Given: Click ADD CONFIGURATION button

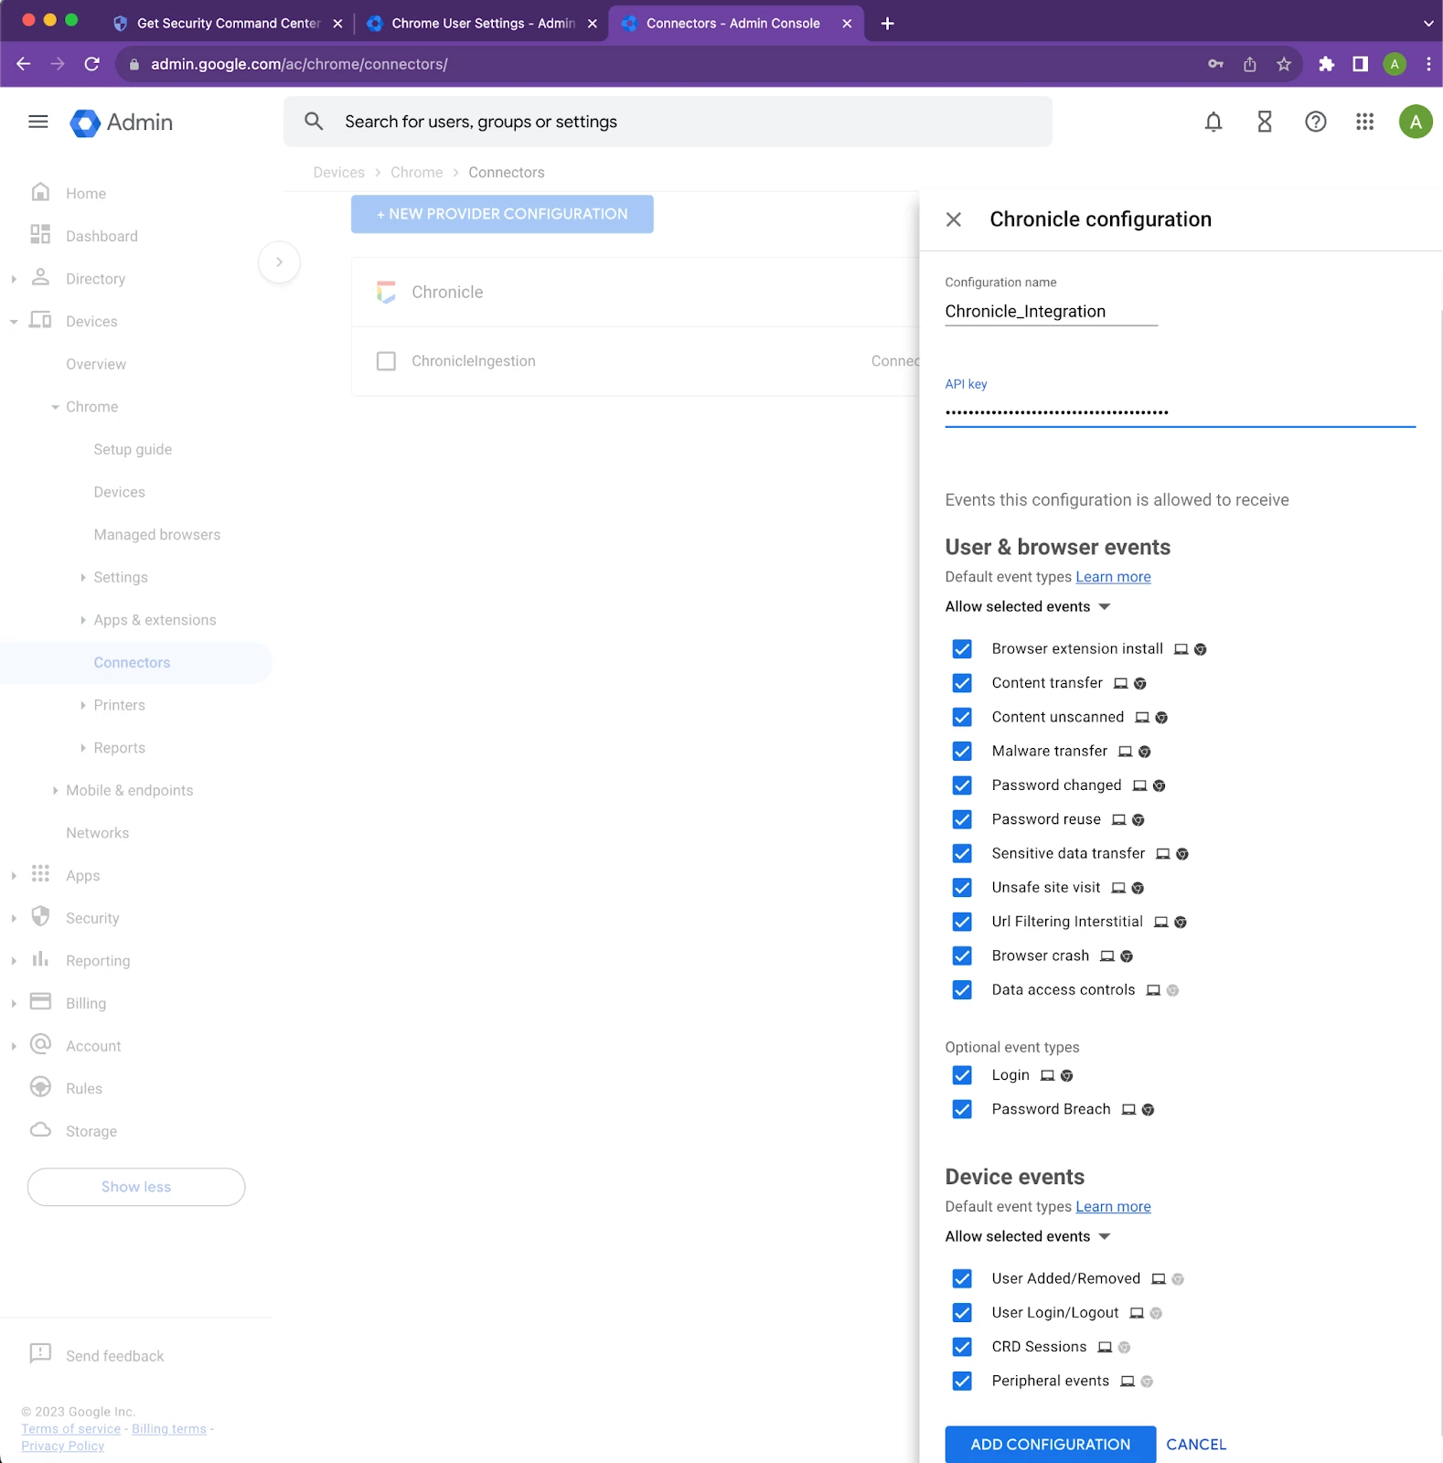Looking at the screenshot, I should tap(1050, 1445).
